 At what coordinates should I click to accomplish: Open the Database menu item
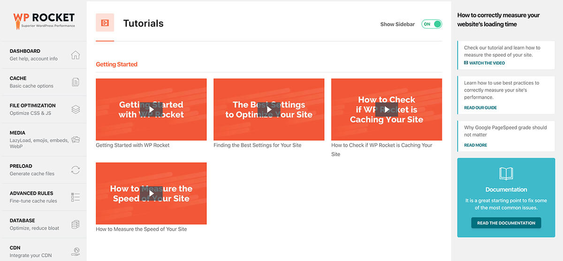pyautogui.click(x=43, y=225)
